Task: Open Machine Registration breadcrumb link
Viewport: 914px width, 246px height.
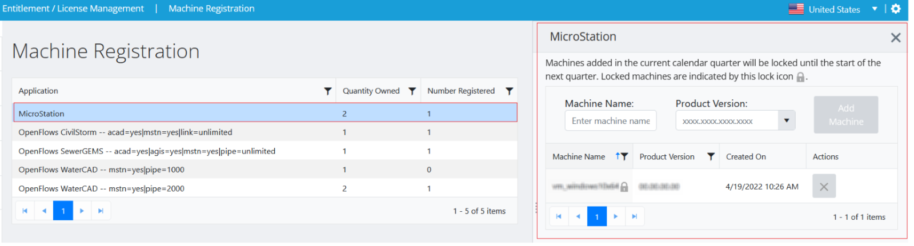Action: click(211, 9)
